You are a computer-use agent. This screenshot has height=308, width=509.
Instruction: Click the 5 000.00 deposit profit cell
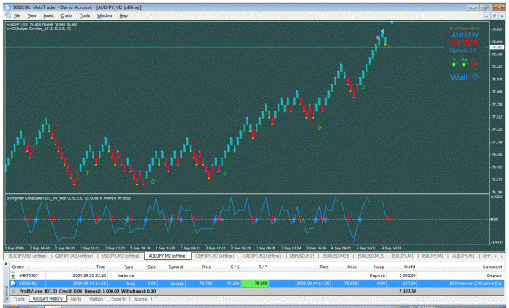[x=408, y=275]
